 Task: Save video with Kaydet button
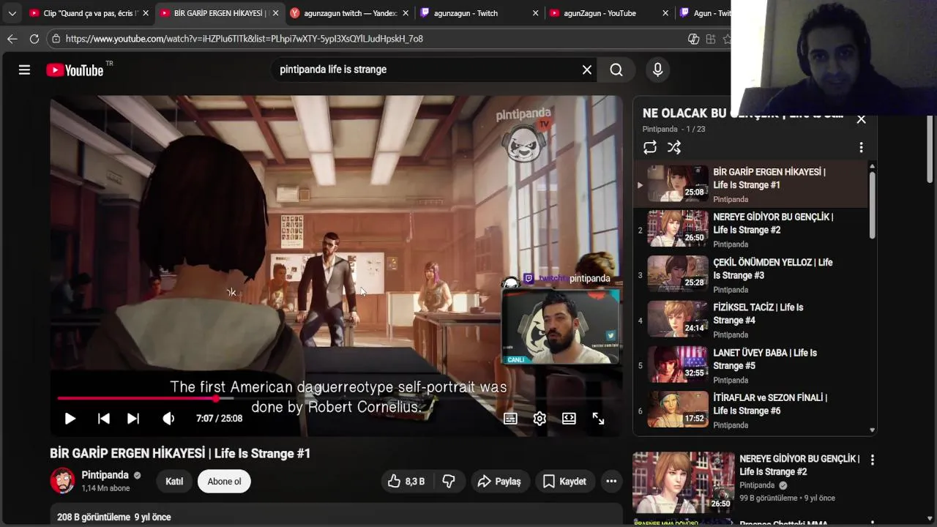coord(564,481)
